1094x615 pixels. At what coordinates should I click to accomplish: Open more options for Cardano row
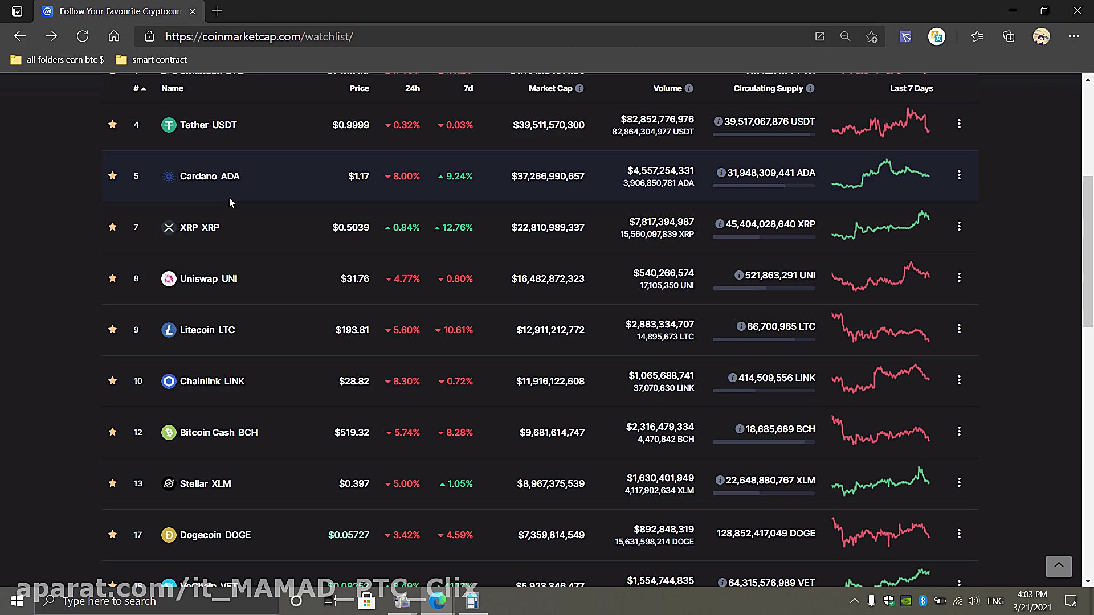click(959, 175)
